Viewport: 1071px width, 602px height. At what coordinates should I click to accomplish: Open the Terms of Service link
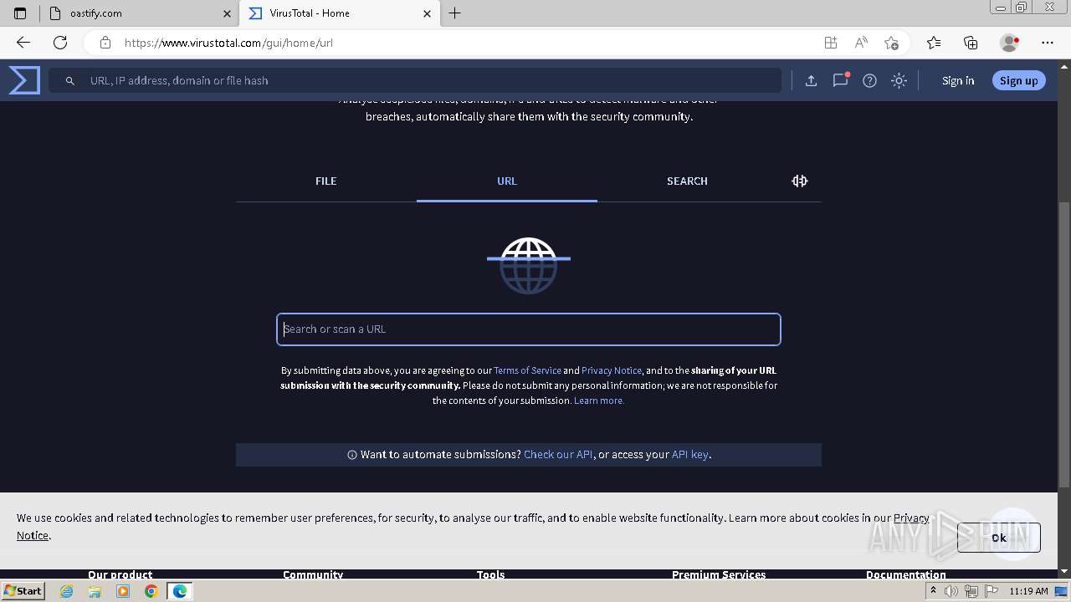[x=527, y=370]
